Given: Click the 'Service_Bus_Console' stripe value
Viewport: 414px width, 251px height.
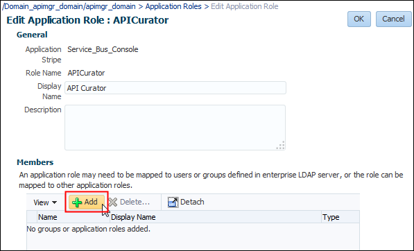Looking at the screenshot, I should click(x=103, y=49).
